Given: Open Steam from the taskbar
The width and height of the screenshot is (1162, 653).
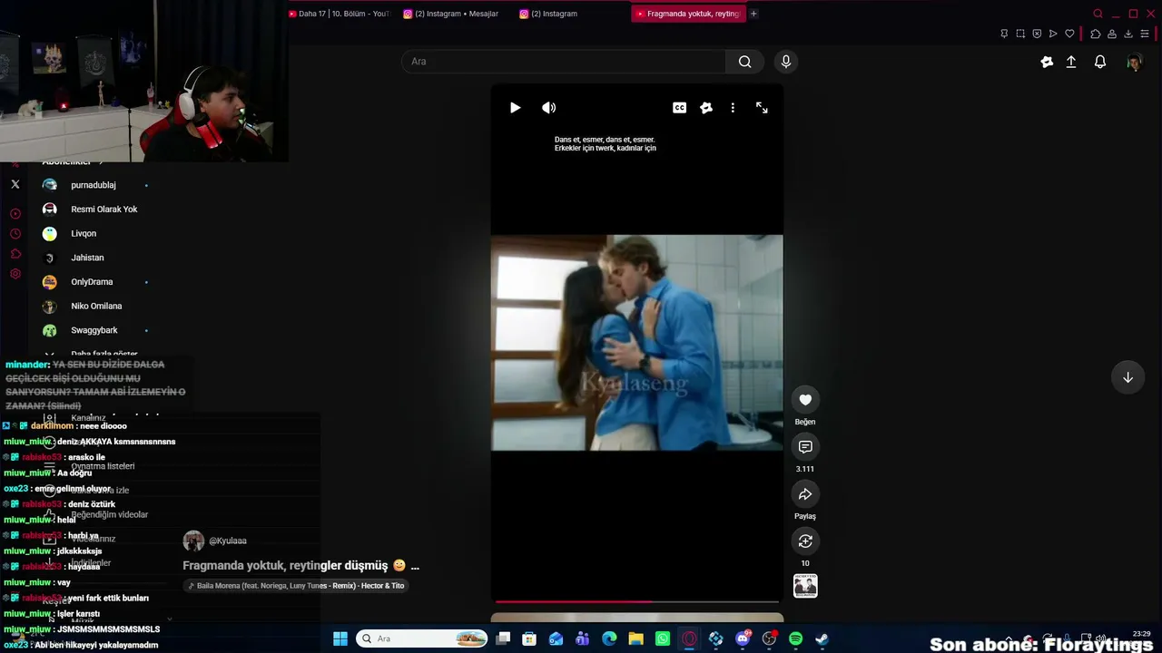Looking at the screenshot, I should [x=822, y=638].
